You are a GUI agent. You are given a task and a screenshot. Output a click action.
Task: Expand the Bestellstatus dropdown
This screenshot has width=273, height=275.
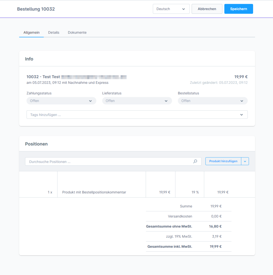(212, 101)
